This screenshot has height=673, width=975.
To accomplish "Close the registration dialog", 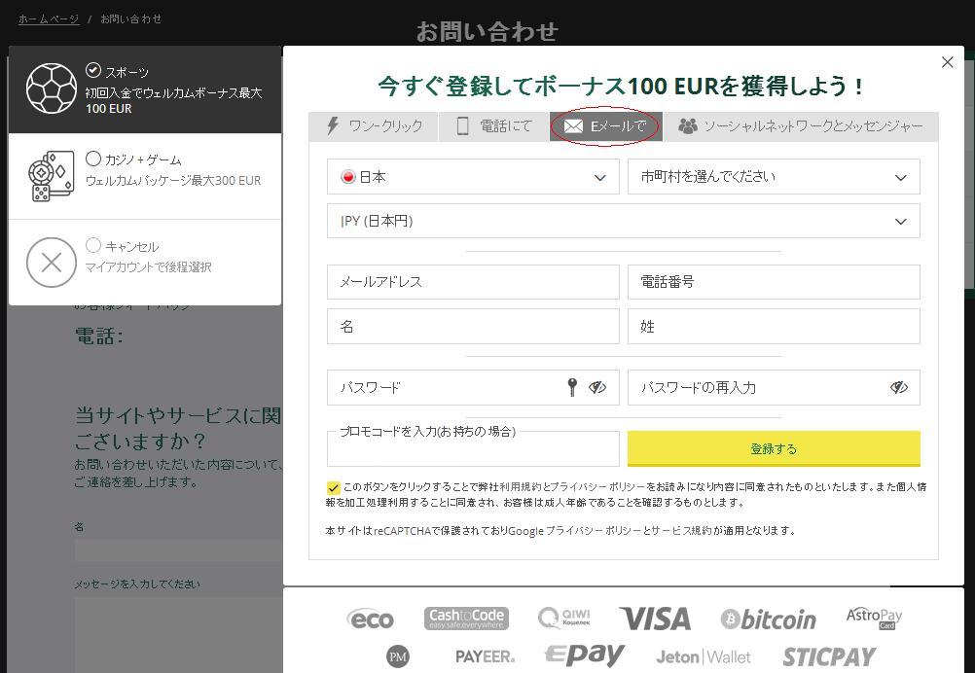I will 947,62.
